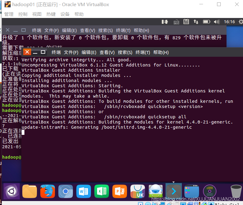This screenshot has width=243, height=205.
Task: Open VirtualBox 热键 menu
Action: tap(51, 14)
